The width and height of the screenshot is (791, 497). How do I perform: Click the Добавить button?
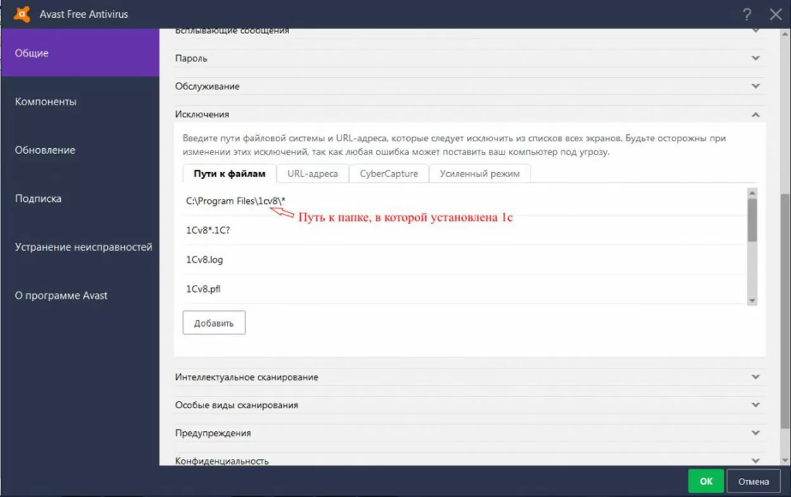click(x=214, y=323)
